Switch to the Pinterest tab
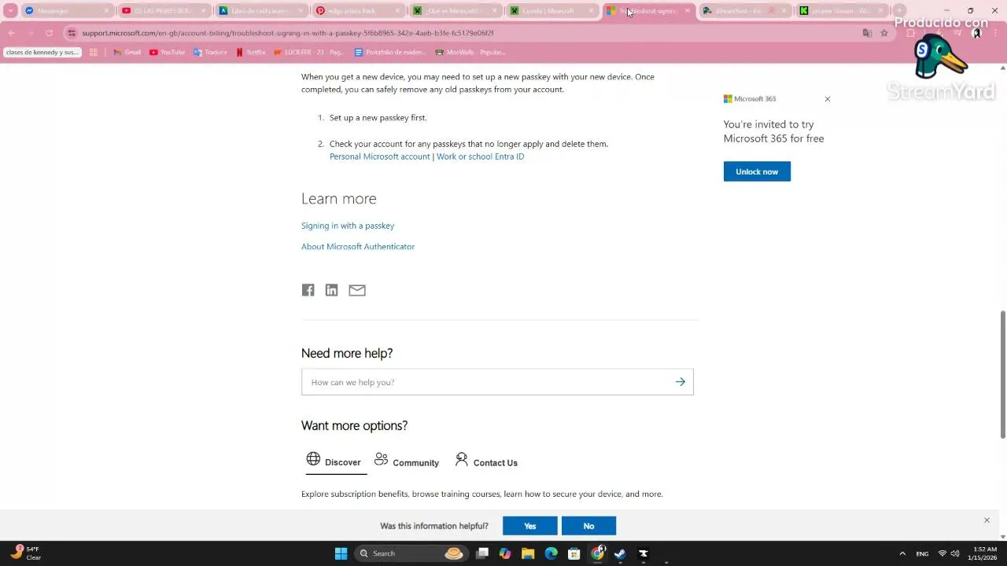 click(358, 11)
